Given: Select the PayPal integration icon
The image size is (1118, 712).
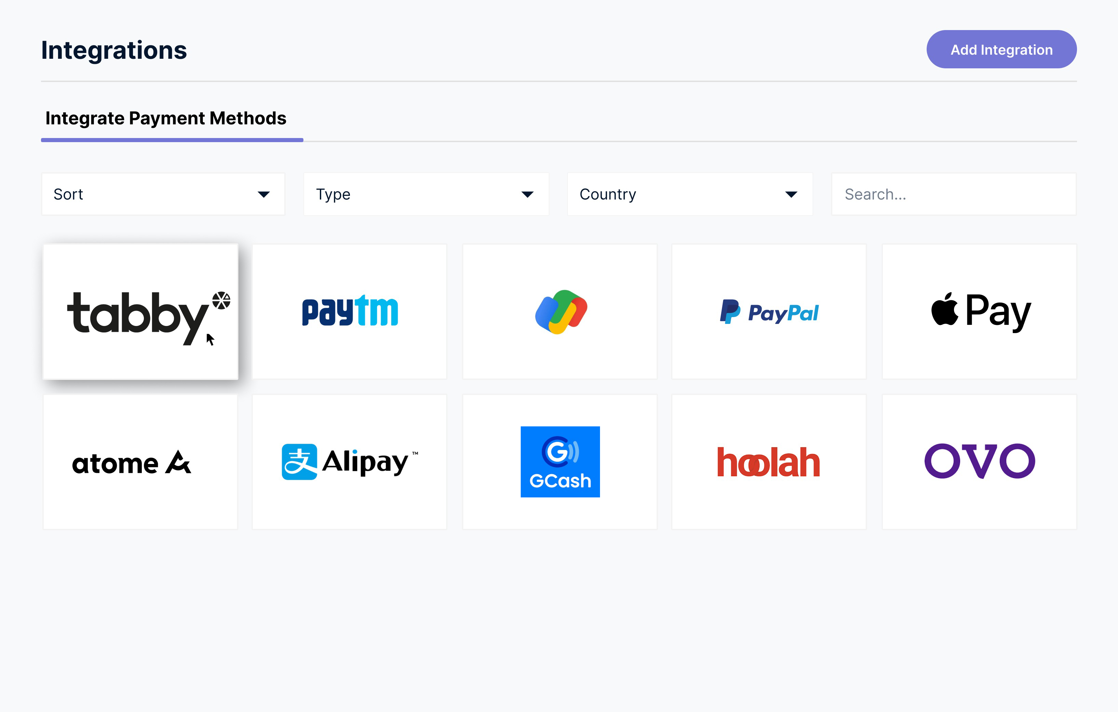Looking at the screenshot, I should coord(769,311).
